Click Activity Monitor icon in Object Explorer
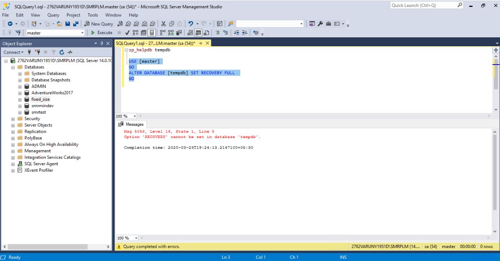 (70, 52)
